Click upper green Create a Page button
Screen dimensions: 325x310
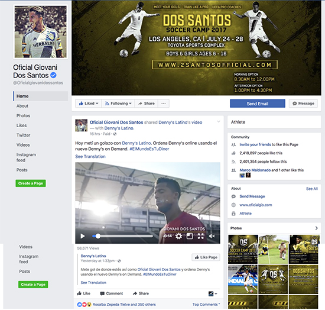coord(31,183)
